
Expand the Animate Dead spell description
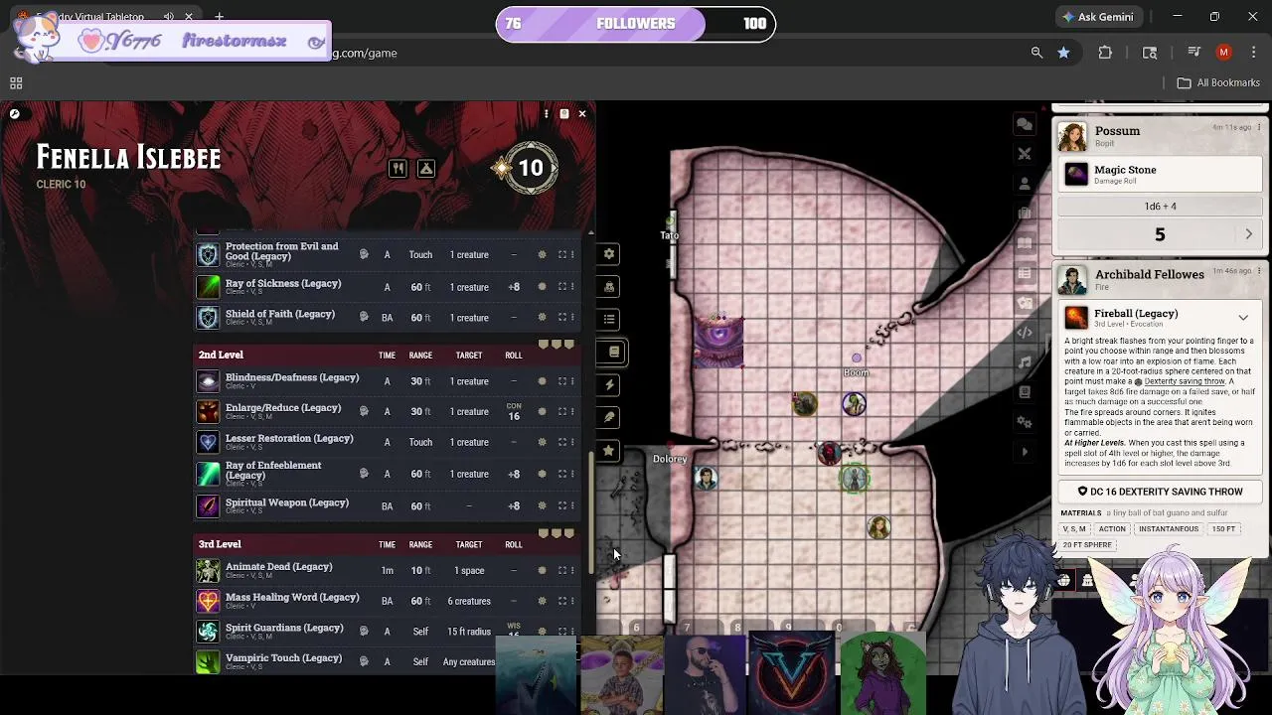tap(561, 570)
